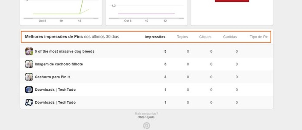The height and width of the screenshot is (130, 302).
Task: Click the purple line in the middle chart
Action: coord(146,14)
